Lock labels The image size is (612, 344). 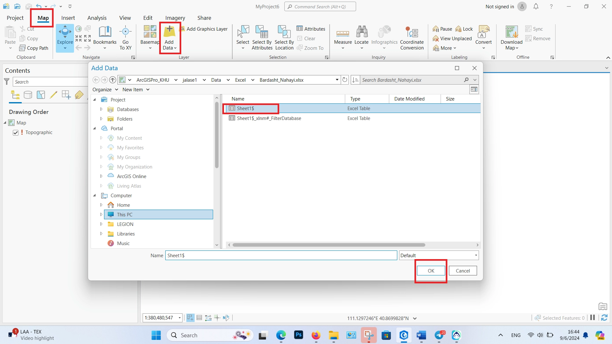click(464, 29)
